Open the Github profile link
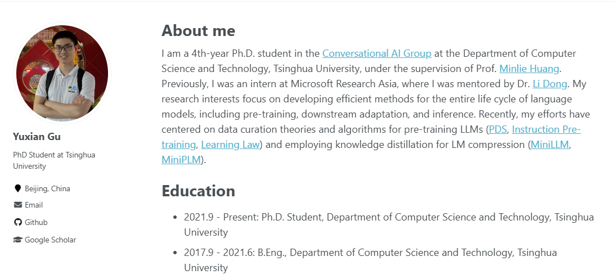The width and height of the screenshot is (615, 279). (x=36, y=222)
